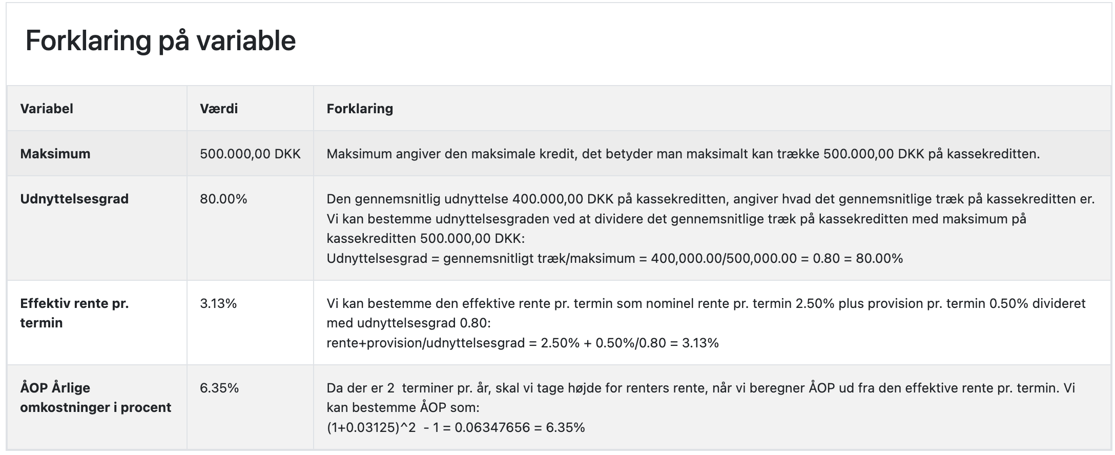Click the 'kassekreditten 500.000,00 DKK:' line
Viewport: 1115px width, 455px height.
(426, 239)
